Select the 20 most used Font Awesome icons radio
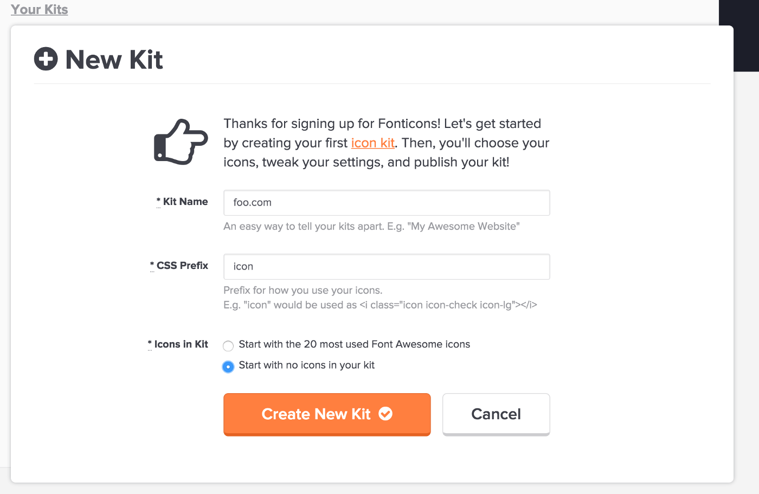This screenshot has width=759, height=494. tap(228, 345)
